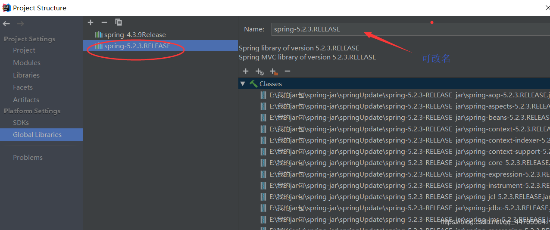The width and height of the screenshot is (550, 230).
Task: Open SDKs platform settings
Action: pos(21,122)
